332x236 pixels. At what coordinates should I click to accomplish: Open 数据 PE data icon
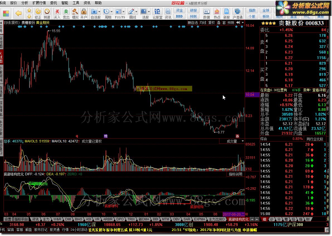coord(206,14)
